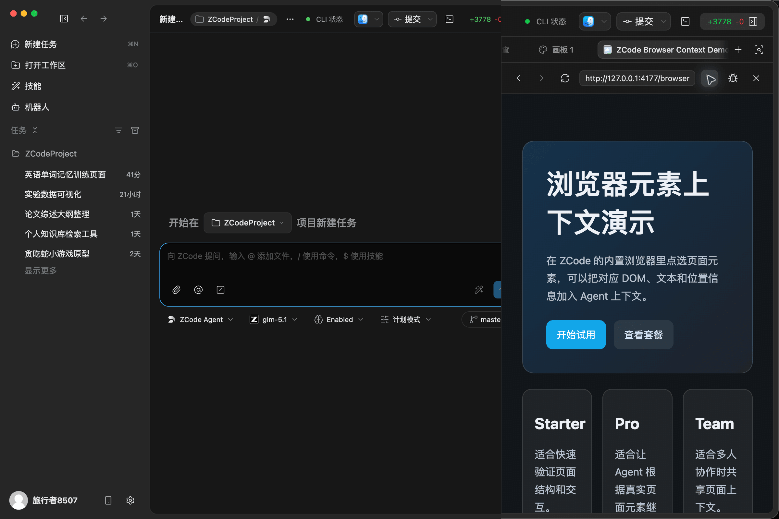Click the magic wand enhance prompt icon
This screenshot has height=519, width=779.
tap(479, 290)
